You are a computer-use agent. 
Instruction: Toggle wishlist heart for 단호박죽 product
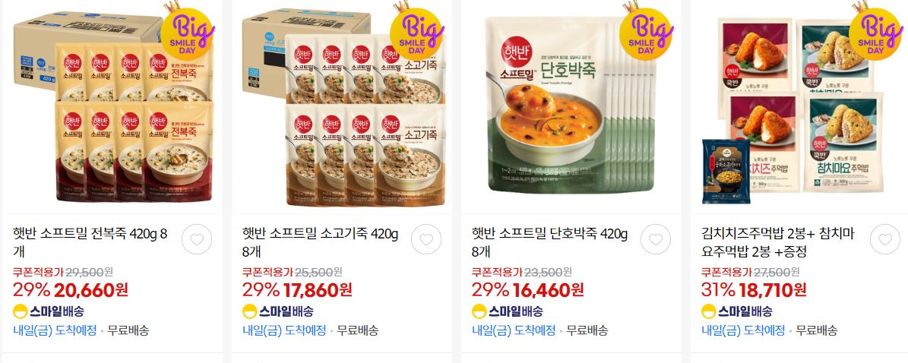click(656, 239)
